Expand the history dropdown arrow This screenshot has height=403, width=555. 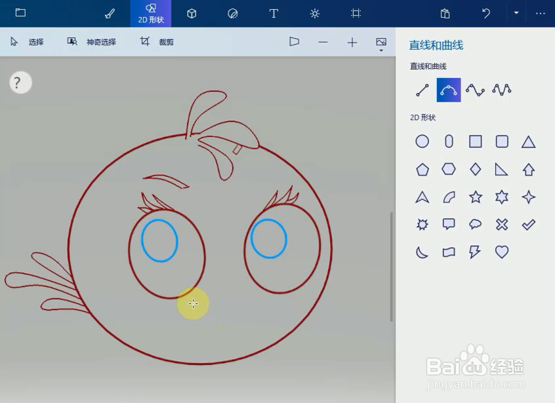pos(516,13)
